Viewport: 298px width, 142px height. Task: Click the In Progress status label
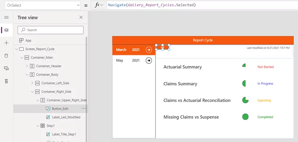[x=265, y=84]
